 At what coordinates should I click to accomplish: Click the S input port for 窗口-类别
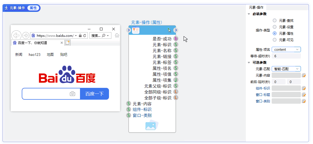click(x=129, y=116)
